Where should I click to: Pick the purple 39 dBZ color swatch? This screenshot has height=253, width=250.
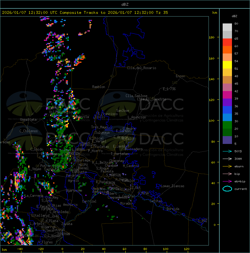227,102
